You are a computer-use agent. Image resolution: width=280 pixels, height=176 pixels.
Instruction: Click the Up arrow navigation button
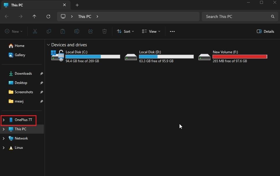coord(34,16)
